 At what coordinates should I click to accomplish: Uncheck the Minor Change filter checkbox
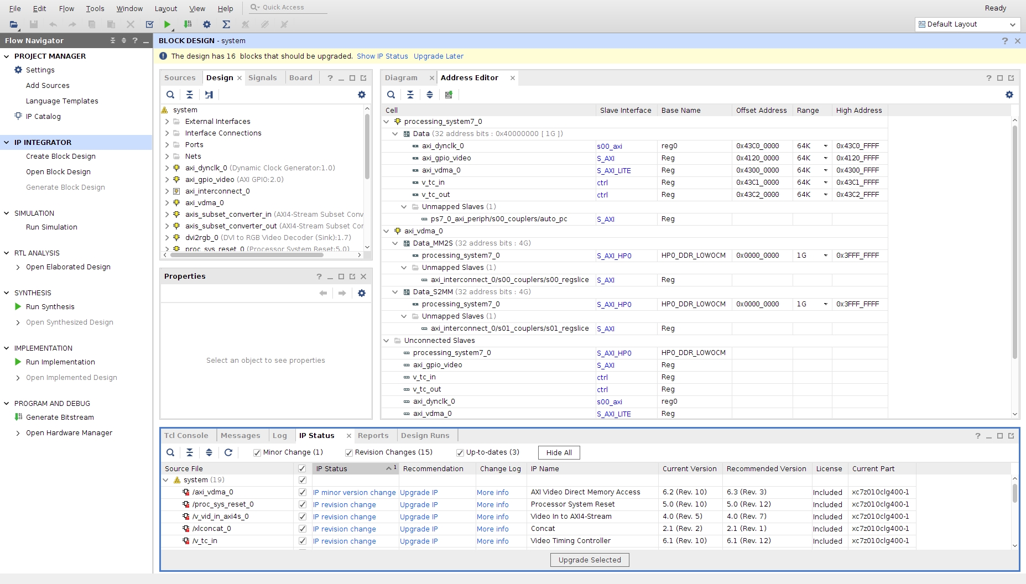pyautogui.click(x=257, y=452)
